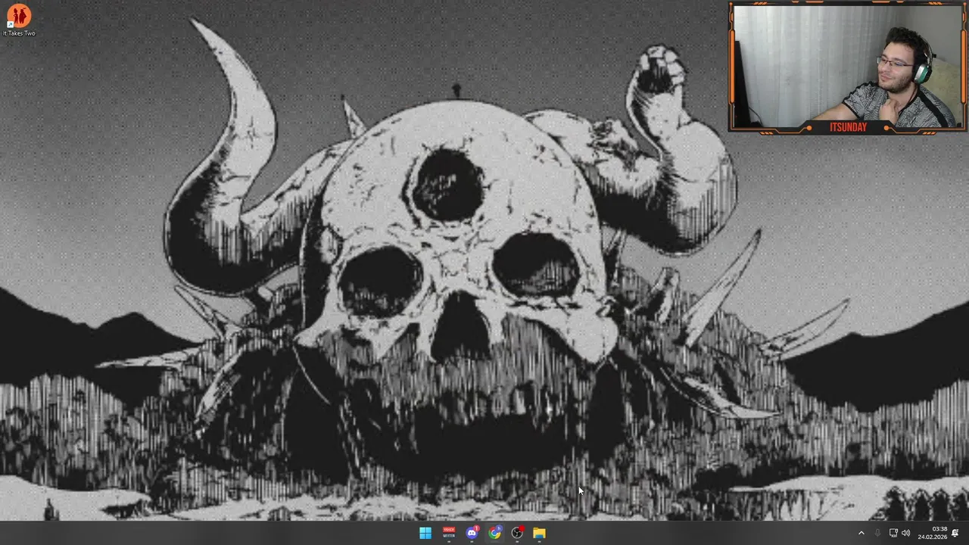The image size is (969, 545).
Task: Open the Voicemeeter taskbar app
Action: 449,533
